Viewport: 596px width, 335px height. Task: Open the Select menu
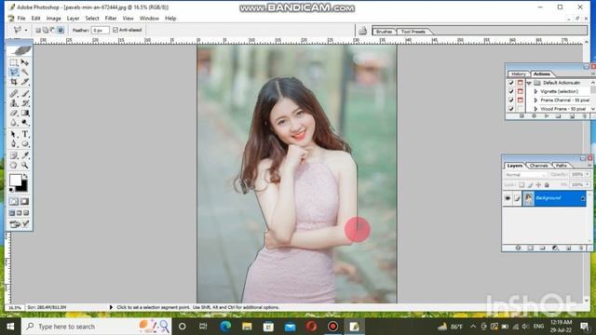click(x=92, y=19)
